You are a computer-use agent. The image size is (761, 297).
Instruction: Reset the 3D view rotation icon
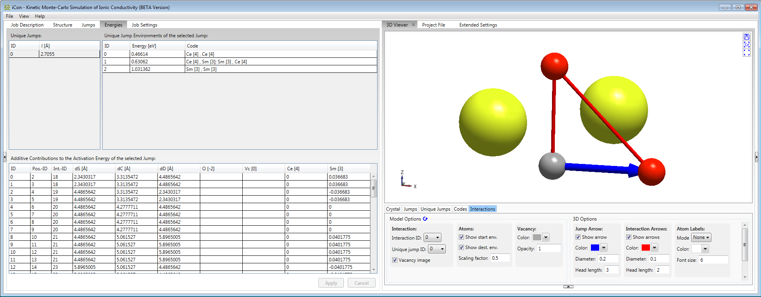[746, 45]
